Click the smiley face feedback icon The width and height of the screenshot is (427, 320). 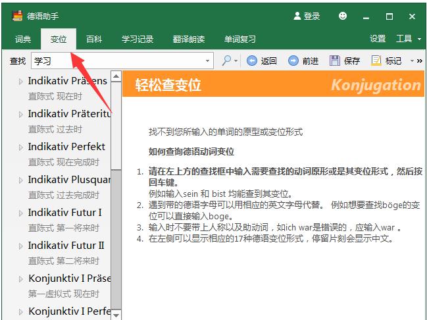pos(343,16)
